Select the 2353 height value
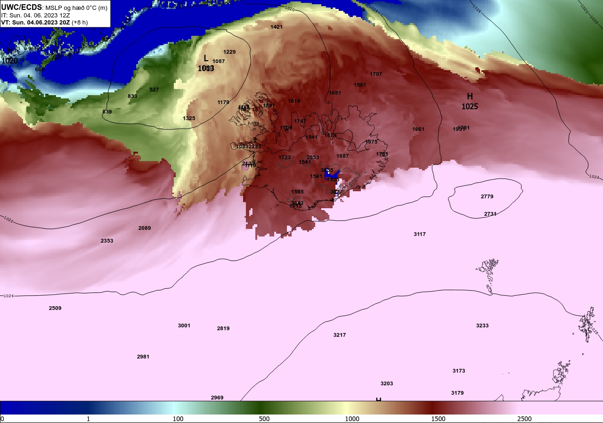This screenshot has width=603, height=423. pyautogui.click(x=107, y=241)
